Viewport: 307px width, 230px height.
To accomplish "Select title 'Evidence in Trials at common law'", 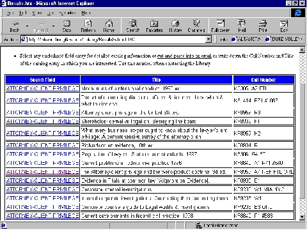I will click(x=145, y=181).
